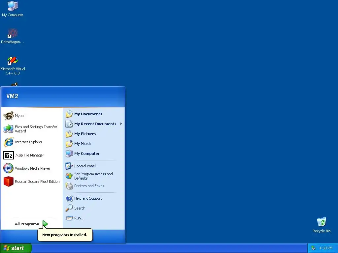Open All Programs label
Screen dimensions: 338x253
tap(27, 224)
